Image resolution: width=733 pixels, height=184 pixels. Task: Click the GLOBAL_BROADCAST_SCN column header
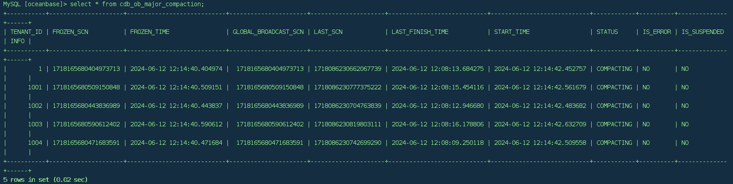pyautogui.click(x=268, y=32)
